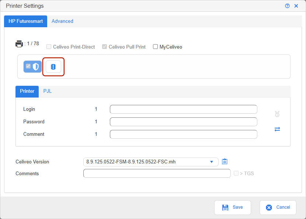Check the Celiveo Print-Direct option
Screen dimensions: 306x219
[x=49, y=47]
